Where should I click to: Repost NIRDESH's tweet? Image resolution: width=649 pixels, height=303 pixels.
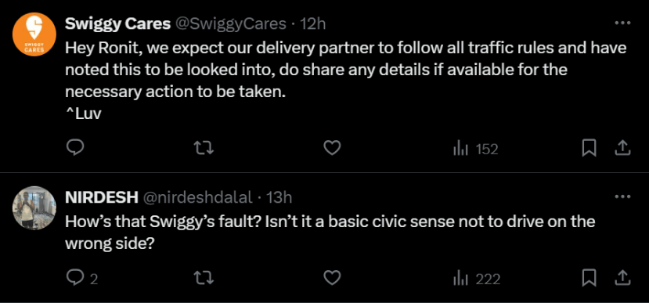[204, 278]
